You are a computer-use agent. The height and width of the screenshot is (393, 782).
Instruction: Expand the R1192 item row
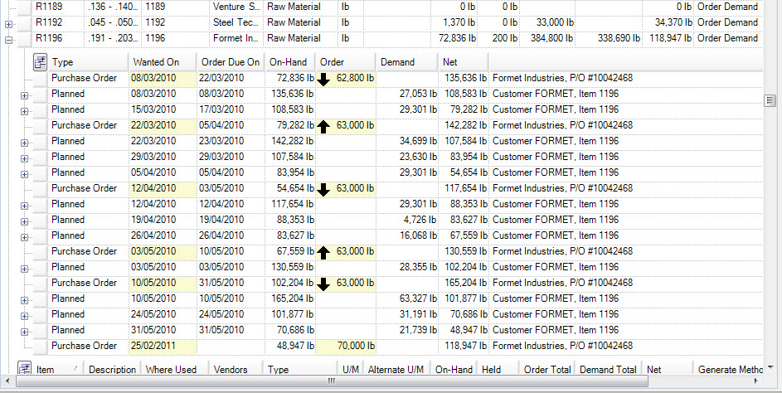click(x=8, y=23)
